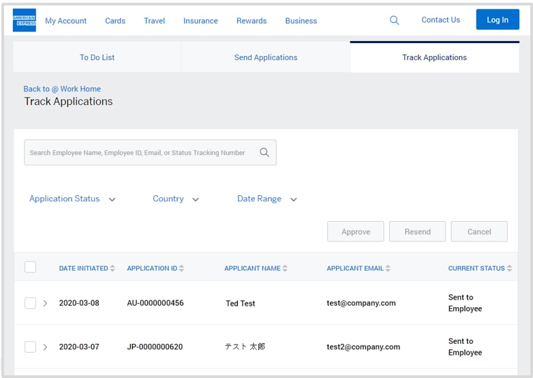Click applicant name Ted Test
The width and height of the screenshot is (533, 378).
241,303
